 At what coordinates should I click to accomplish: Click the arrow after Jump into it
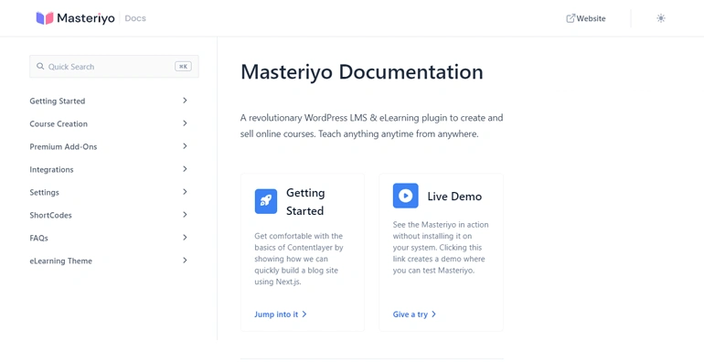coord(304,314)
